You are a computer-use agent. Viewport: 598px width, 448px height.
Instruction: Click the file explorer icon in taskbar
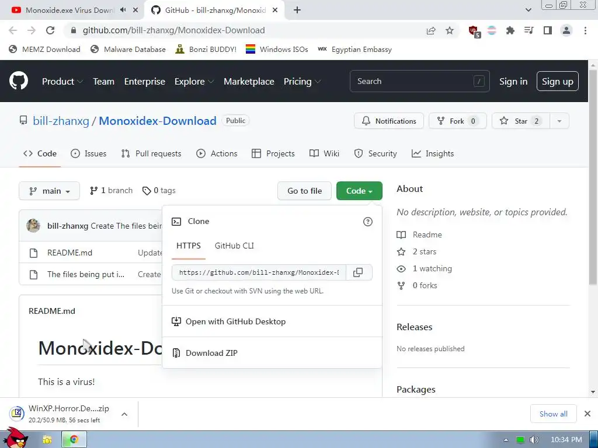click(x=47, y=440)
